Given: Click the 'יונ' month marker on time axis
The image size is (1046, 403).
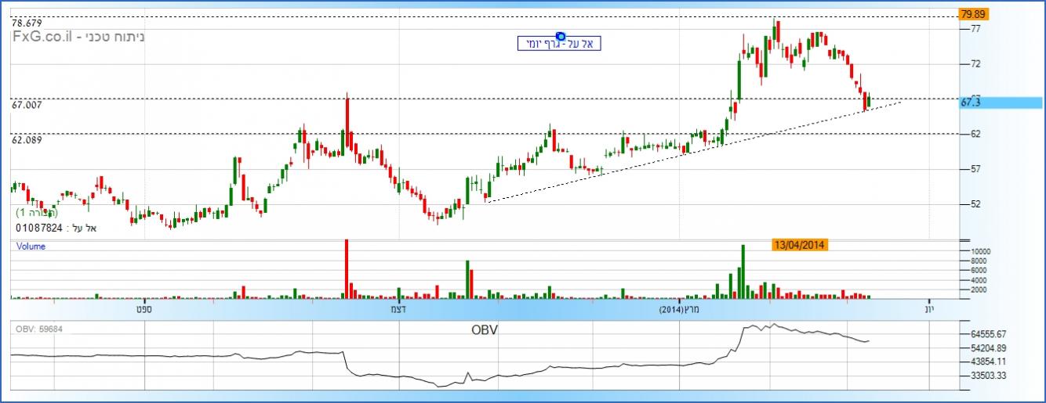Looking at the screenshot, I should pyautogui.click(x=928, y=311).
